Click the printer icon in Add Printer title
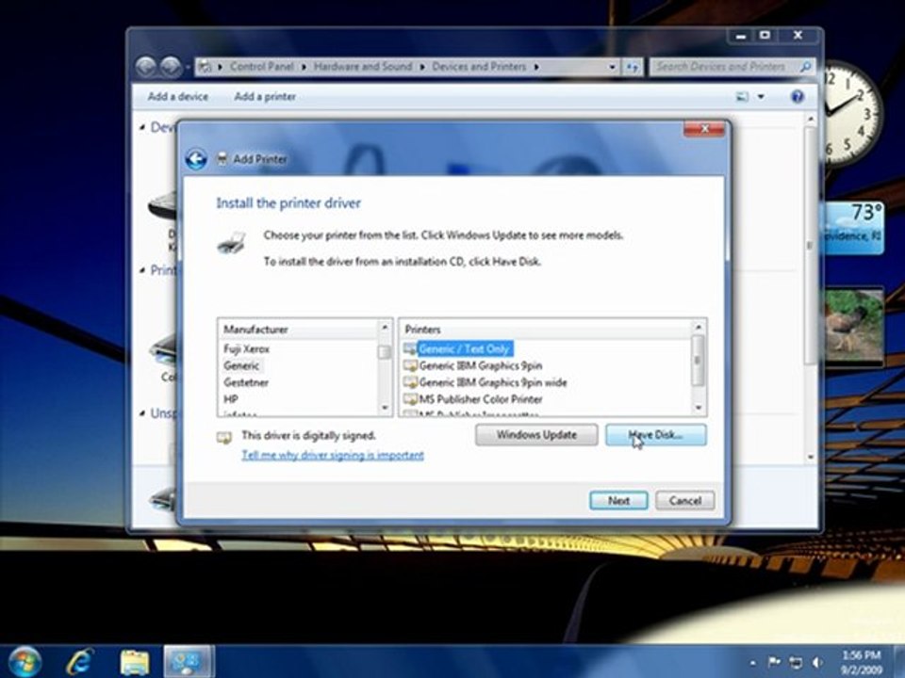The height and width of the screenshot is (678, 905). tap(222, 158)
